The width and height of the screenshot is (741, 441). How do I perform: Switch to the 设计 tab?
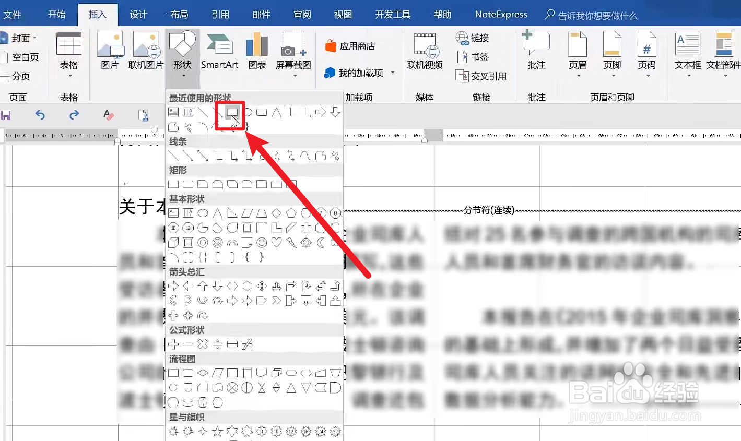pyautogui.click(x=138, y=15)
